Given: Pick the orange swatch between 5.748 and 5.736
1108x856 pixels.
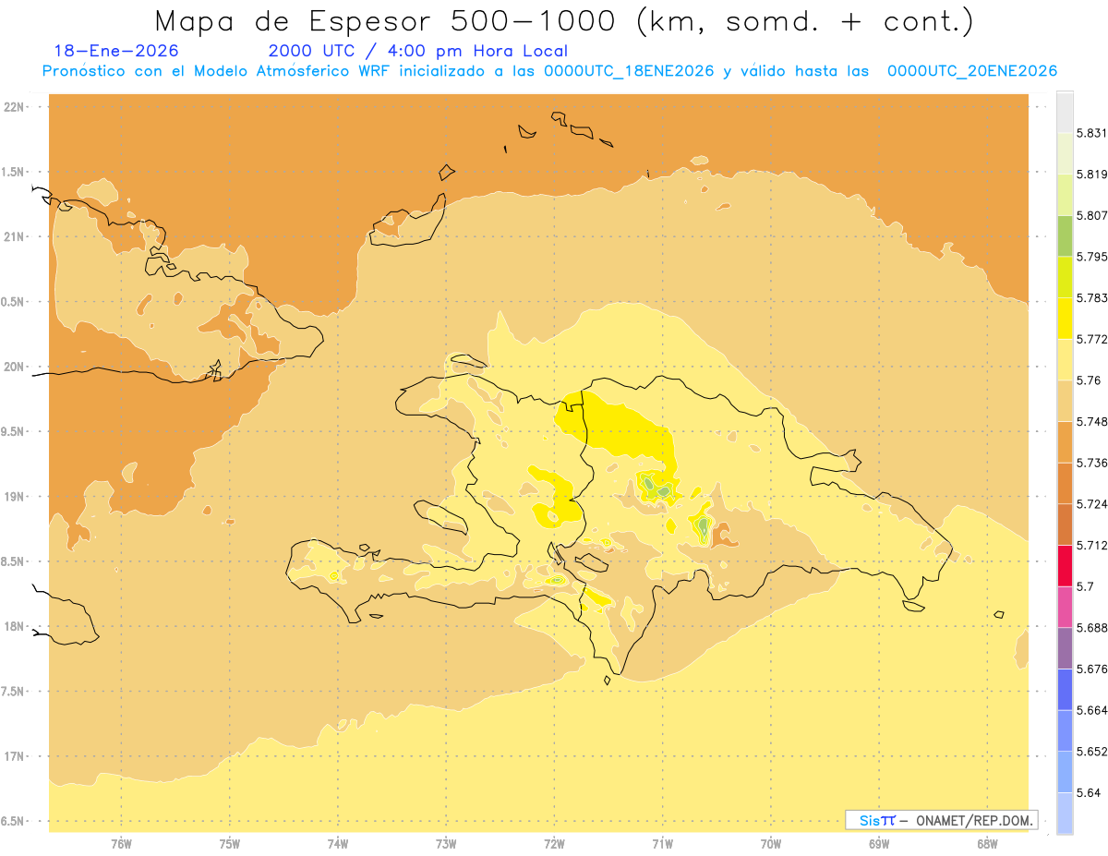Looking at the screenshot, I should [x=1065, y=441].
